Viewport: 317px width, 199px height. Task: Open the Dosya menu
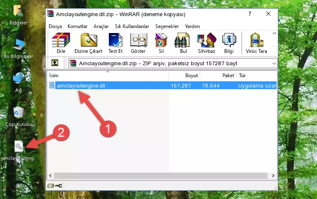[55, 26]
